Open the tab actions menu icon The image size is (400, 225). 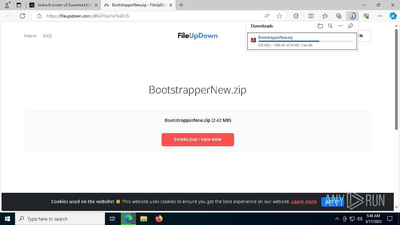click(x=19, y=5)
